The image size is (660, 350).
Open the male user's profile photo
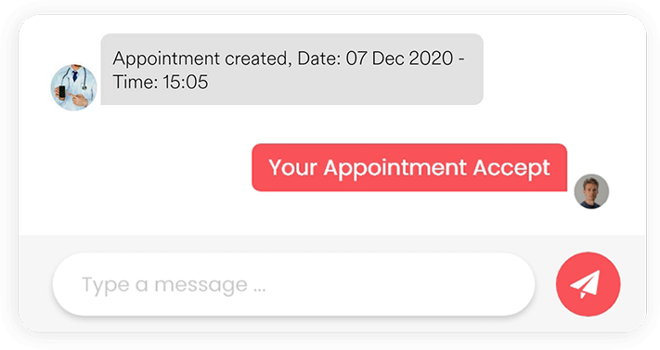pos(591,191)
